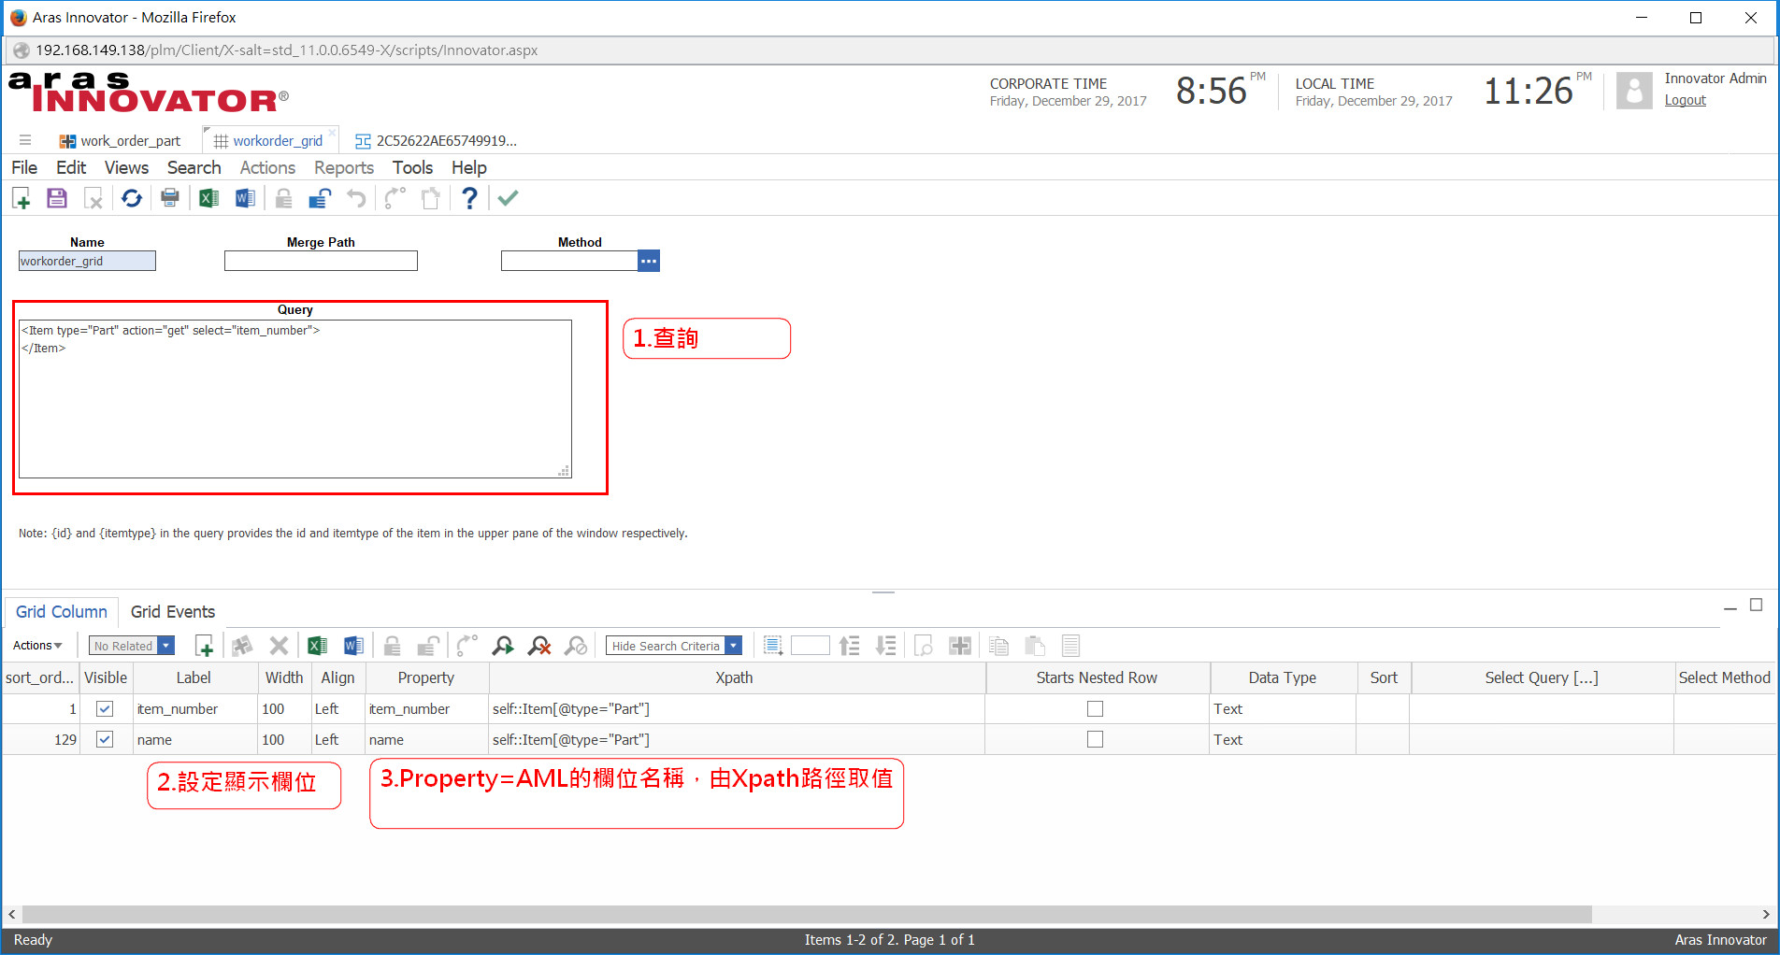
Task: Click the Select Query [...] column header
Action: click(x=1542, y=678)
